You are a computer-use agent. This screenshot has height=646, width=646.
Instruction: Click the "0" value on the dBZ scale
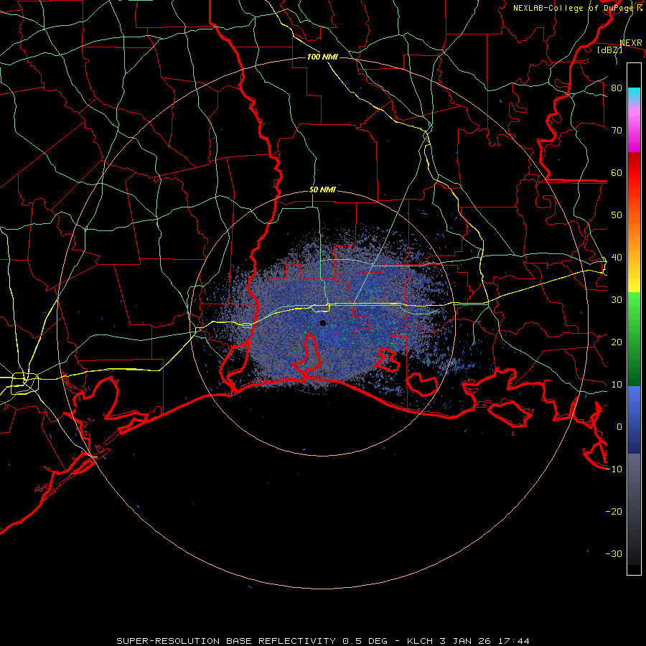(619, 427)
